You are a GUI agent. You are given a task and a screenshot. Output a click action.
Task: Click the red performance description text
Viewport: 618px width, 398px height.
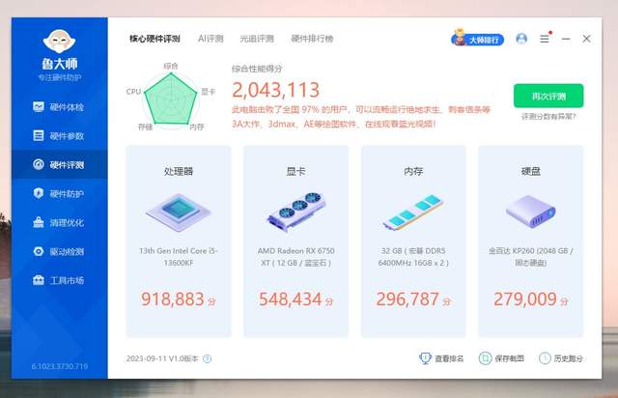pos(360,117)
